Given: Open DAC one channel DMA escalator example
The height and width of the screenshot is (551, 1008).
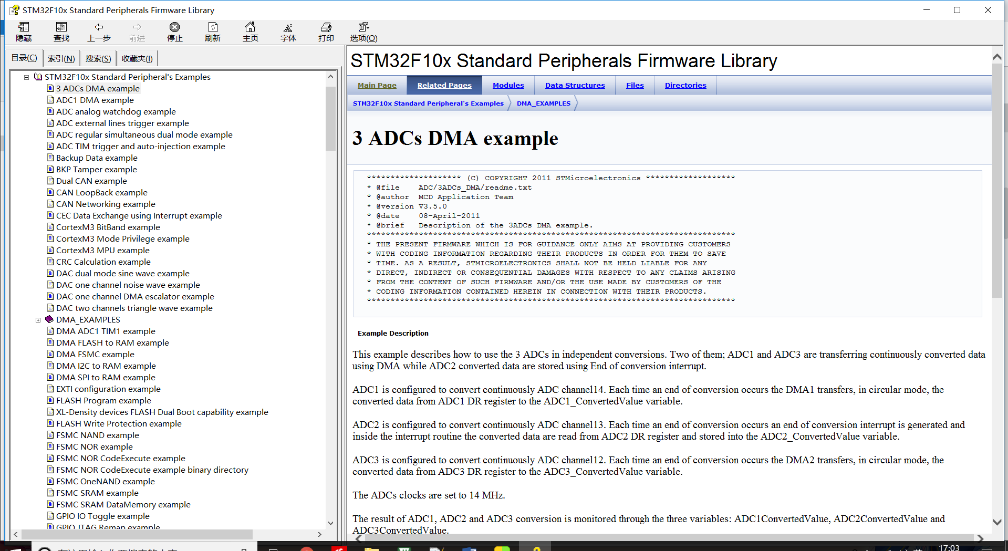Looking at the screenshot, I should (x=135, y=296).
